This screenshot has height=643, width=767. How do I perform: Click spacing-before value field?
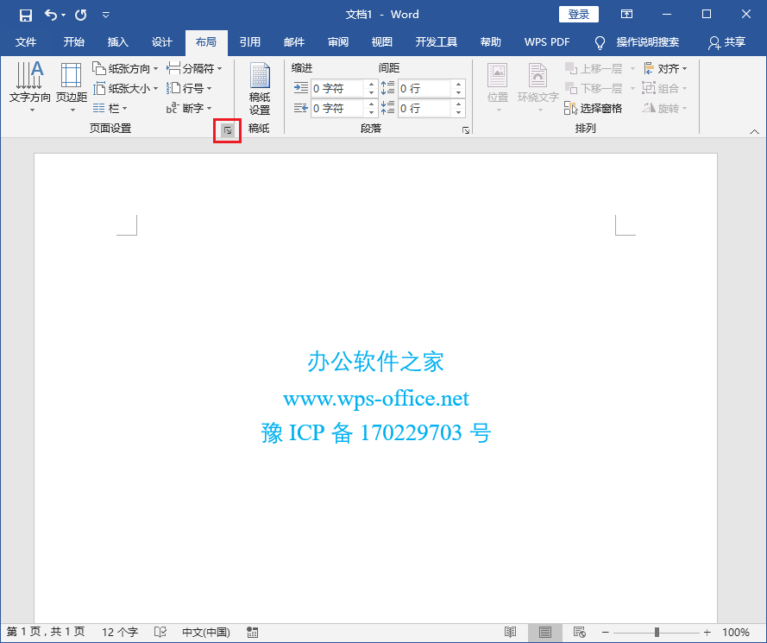[x=424, y=89]
